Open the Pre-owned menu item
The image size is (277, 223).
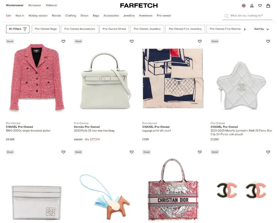[x=164, y=16]
